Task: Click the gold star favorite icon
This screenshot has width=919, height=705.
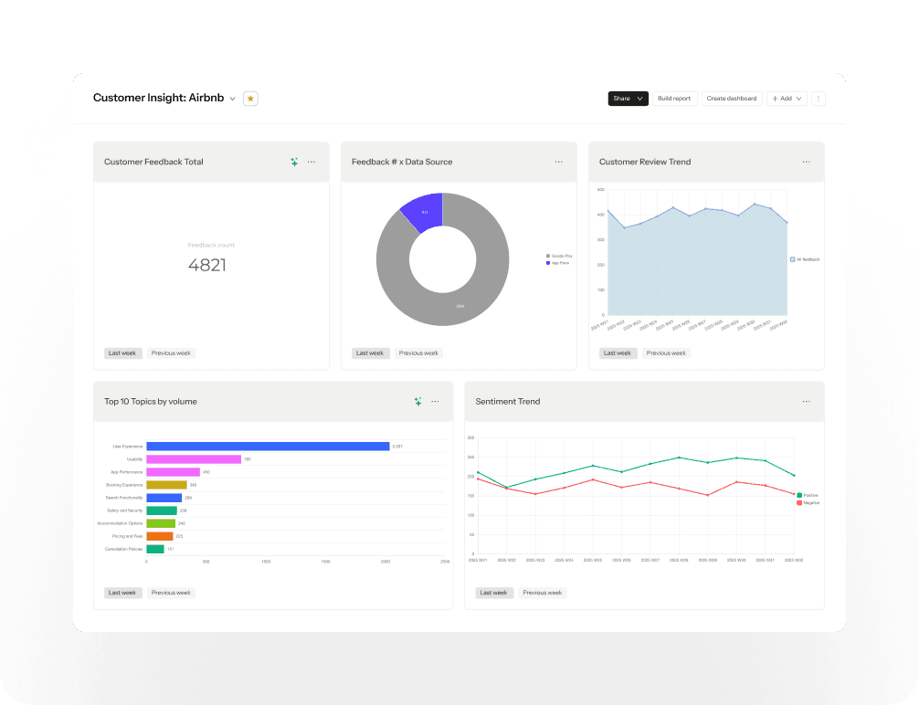Action: pyautogui.click(x=250, y=99)
